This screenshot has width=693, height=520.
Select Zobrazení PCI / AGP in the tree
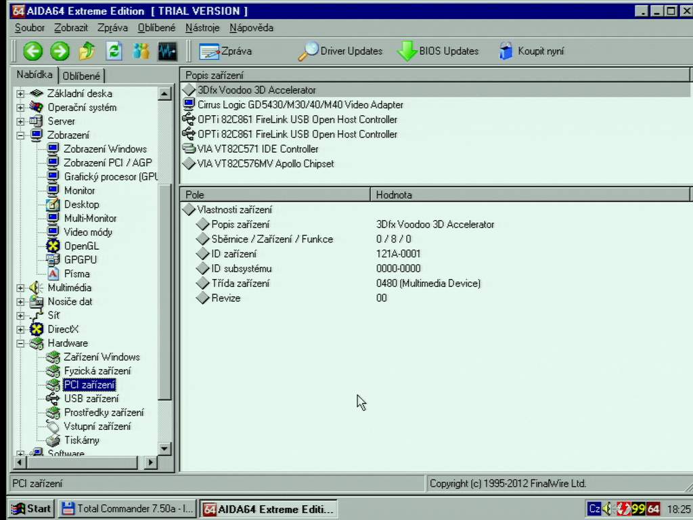tap(108, 162)
